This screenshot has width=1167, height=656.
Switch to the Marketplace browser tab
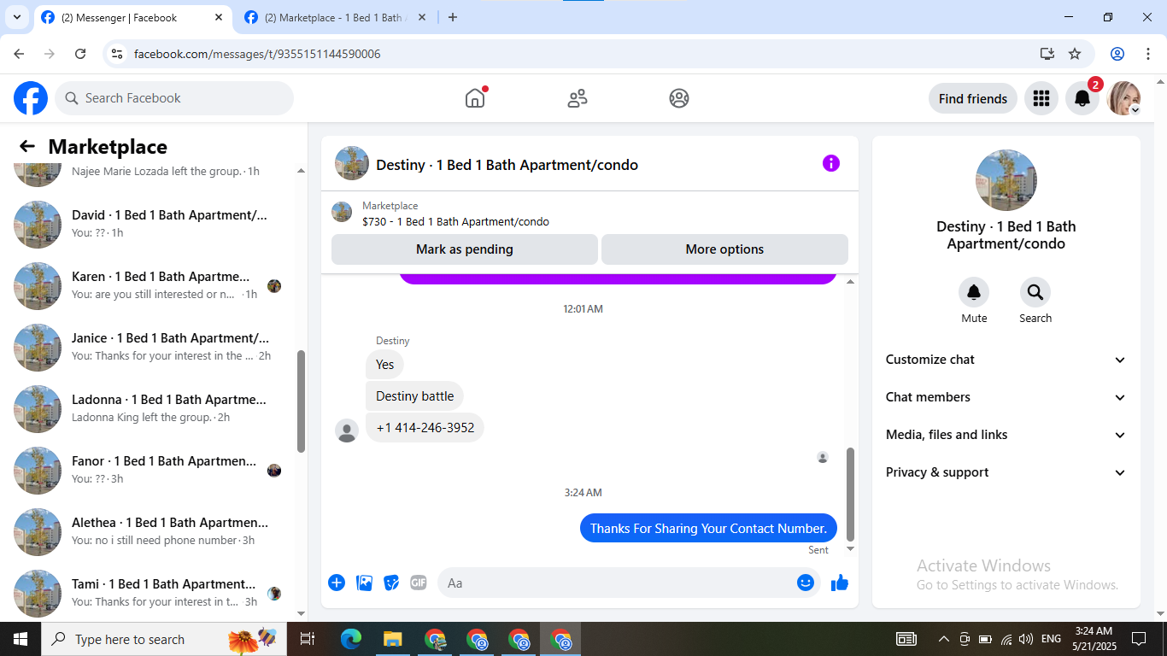coord(333,18)
